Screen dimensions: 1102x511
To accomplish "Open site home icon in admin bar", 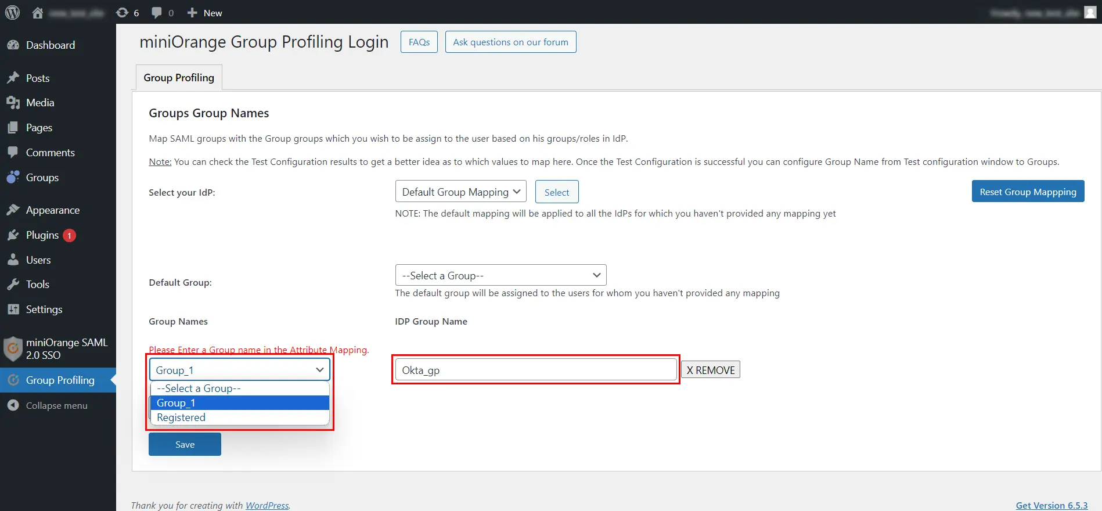I will pyautogui.click(x=38, y=13).
